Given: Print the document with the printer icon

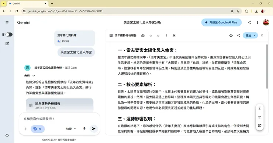Looking at the screenshot, I should [231, 35].
